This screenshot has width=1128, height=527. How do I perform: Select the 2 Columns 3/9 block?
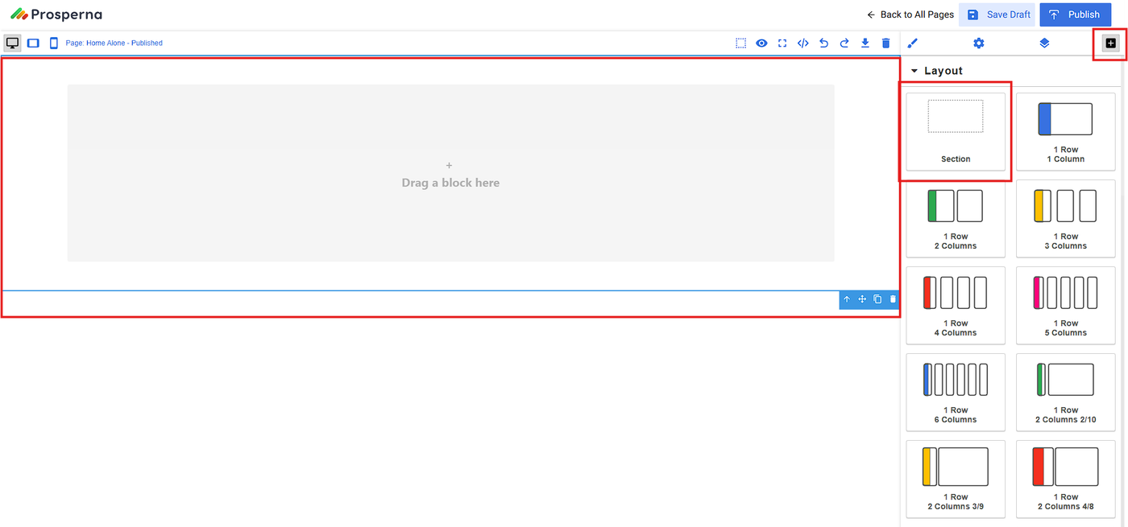[x=956, y=479]
